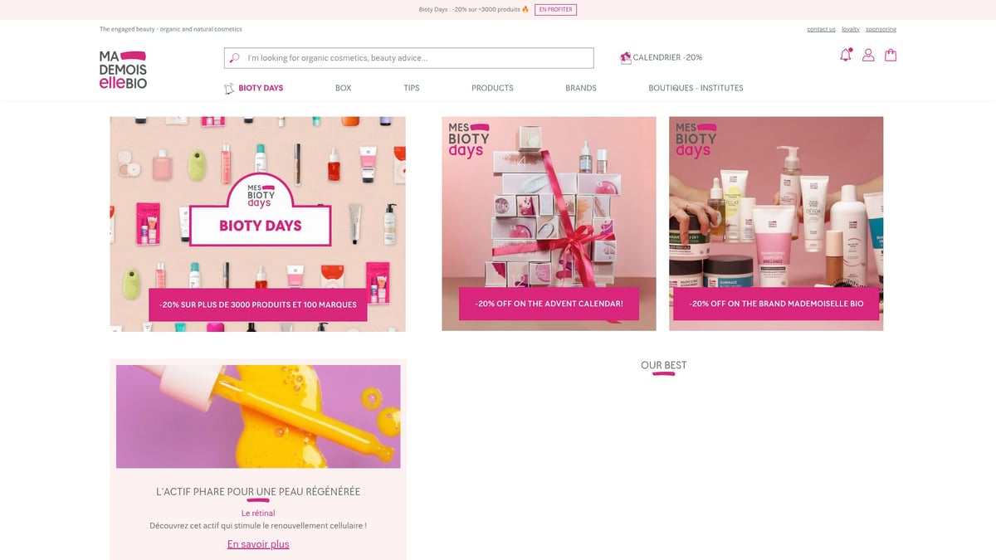Select the BIOTY DAYS nav item

pos(260,87)
